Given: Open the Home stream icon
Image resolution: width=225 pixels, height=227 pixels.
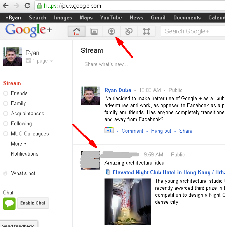Looking at the screenshot, I should [77, 31].
